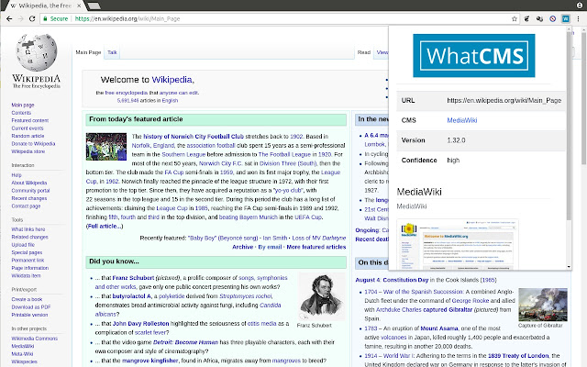Click the Permanent link tool
Screen dimensions: 587x367
pos(28,261)
